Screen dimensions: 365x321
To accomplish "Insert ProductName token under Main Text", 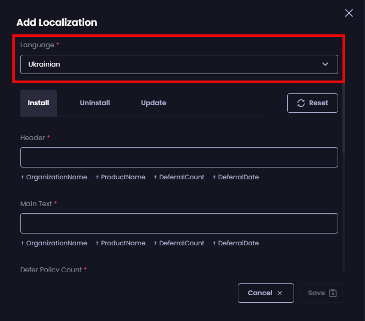I will [120, 243].
